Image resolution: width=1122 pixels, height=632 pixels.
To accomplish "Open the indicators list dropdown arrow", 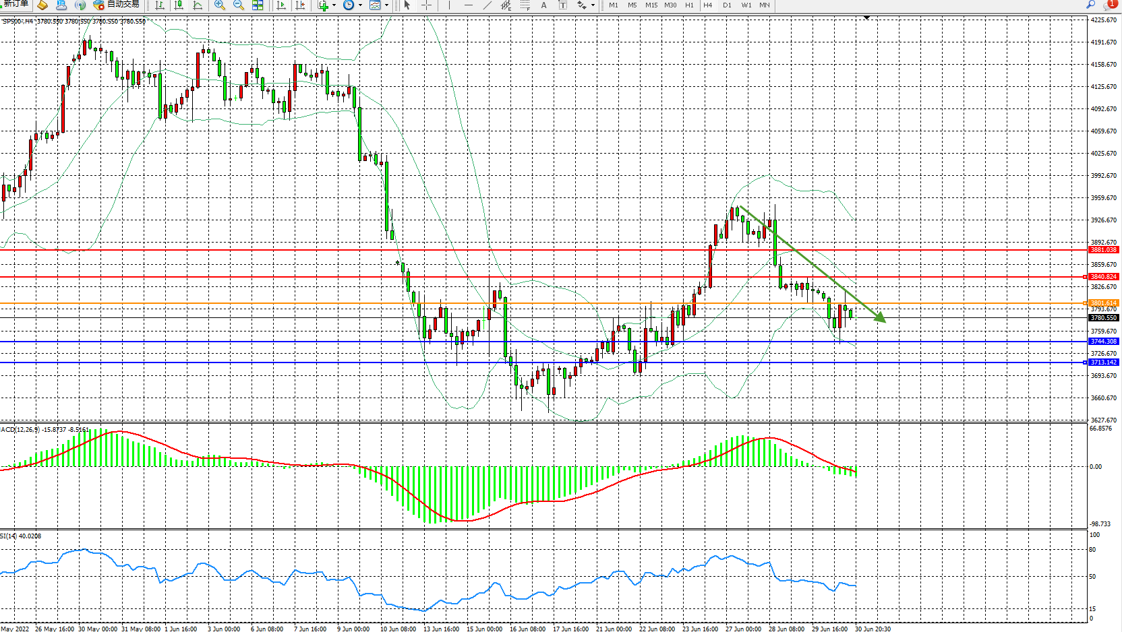I will point(334,5).
